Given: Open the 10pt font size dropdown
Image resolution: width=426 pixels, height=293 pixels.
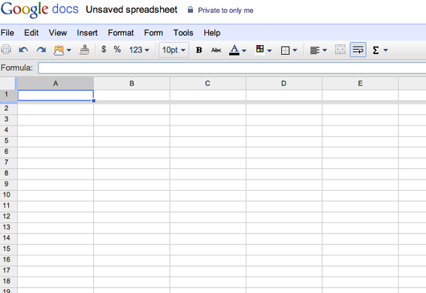Looking at the screenshot, I should coord(174,50).
